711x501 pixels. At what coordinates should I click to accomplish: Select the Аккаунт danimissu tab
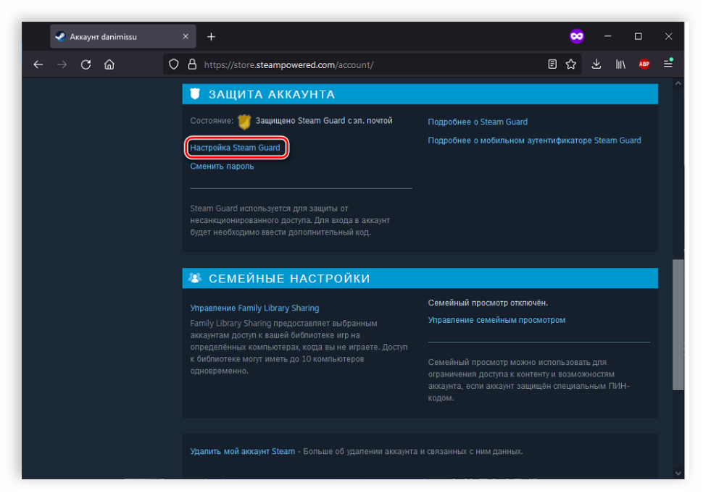click(x=123, y=36)
